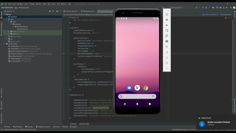Image resolution: width=236 pixels, height=133 pixels.
Task: Click the emulator zoom icon
Action: [x=167, y=47]
